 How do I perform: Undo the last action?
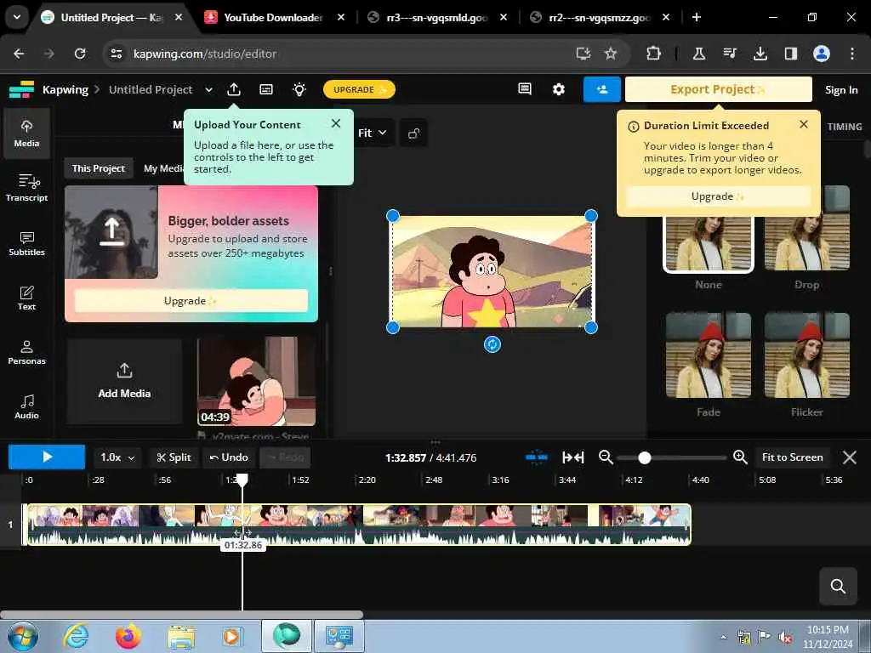229,457
